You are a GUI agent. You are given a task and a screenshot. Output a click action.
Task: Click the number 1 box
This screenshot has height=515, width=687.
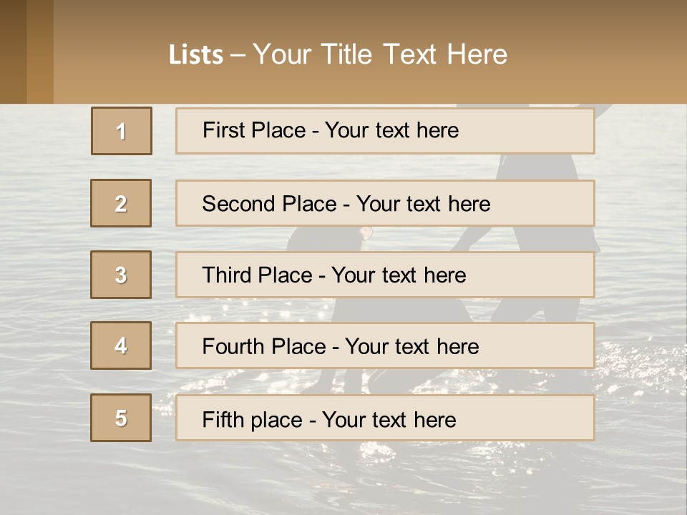(x=122, y=131)
